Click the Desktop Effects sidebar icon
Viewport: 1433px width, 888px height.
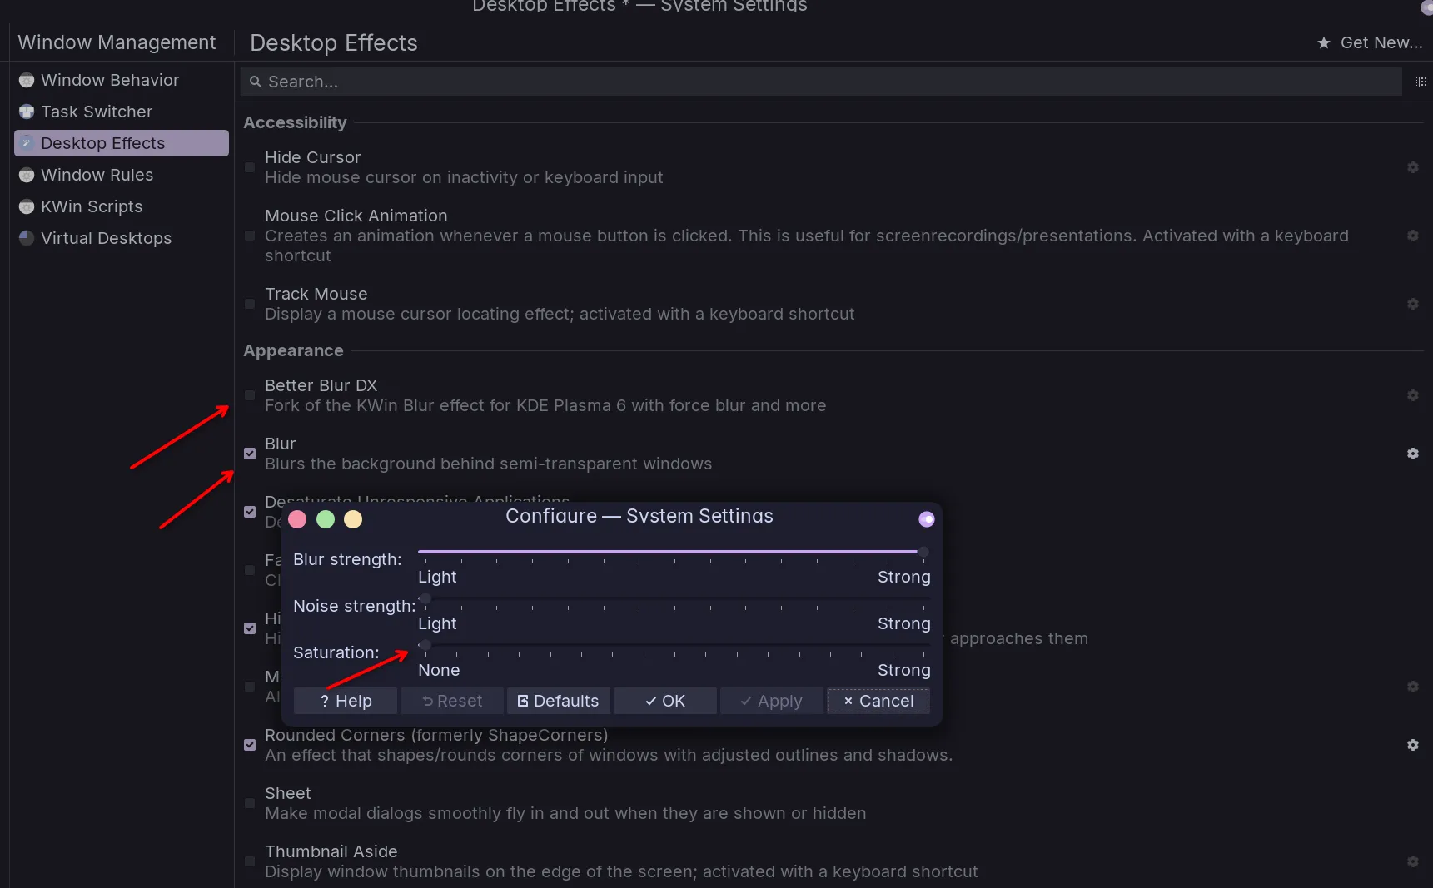tap(27, 143)
